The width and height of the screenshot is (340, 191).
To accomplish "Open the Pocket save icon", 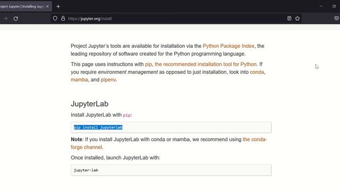I will 336,19.
